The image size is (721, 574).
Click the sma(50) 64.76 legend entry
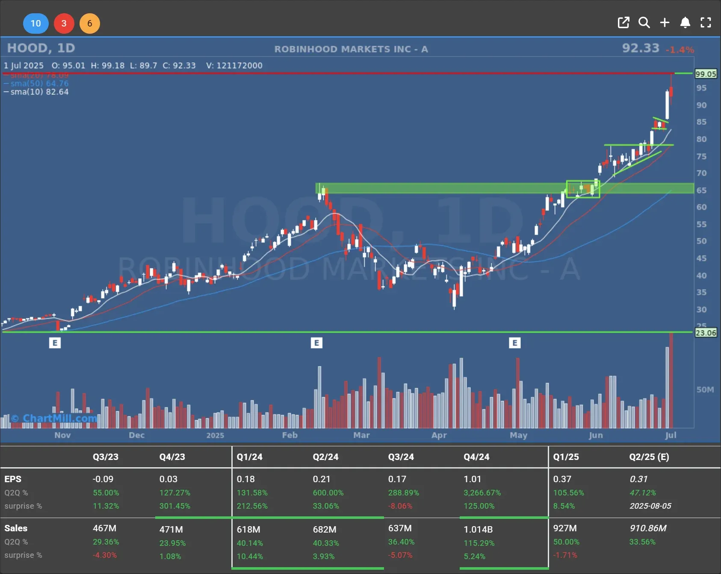click(x=36, y=83)
